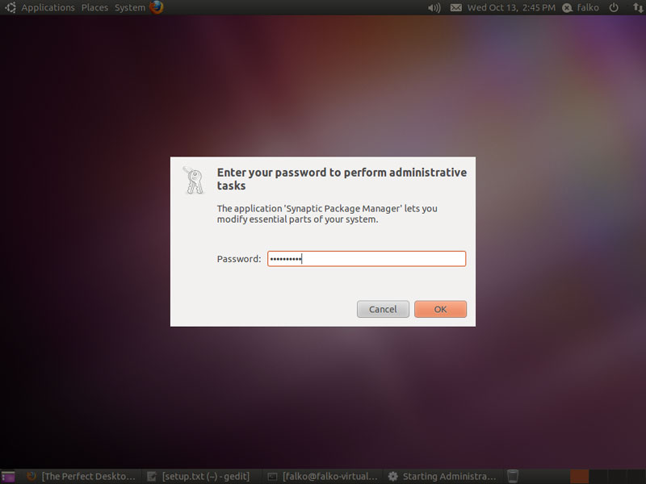Click the keys authentication icon in dialog
Viewport: 646px width, 484px height.
click(194, 180)
